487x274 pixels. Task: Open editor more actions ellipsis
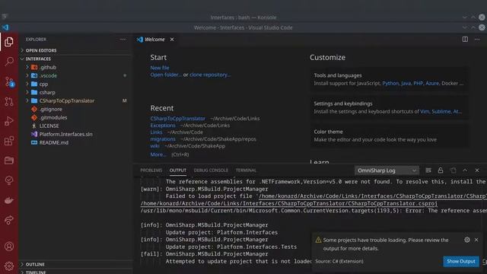[477, 40]
